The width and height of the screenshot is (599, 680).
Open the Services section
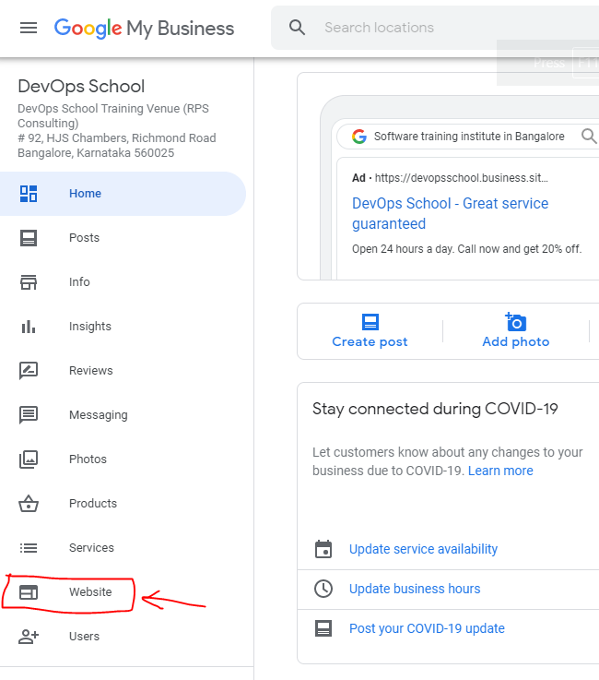[91, 548]
